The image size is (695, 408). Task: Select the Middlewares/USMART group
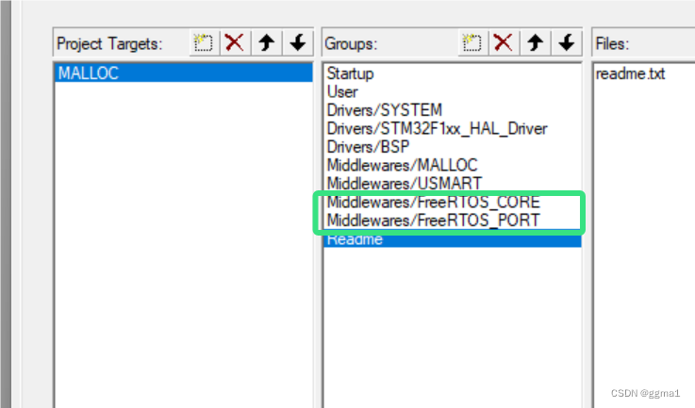click(x=452, y=184)
